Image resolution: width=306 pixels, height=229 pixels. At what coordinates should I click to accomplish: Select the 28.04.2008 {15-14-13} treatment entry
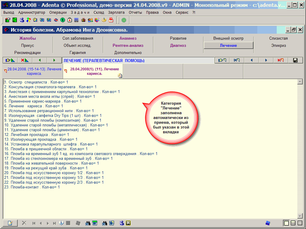pyautogui.click(x=34, y=71)
